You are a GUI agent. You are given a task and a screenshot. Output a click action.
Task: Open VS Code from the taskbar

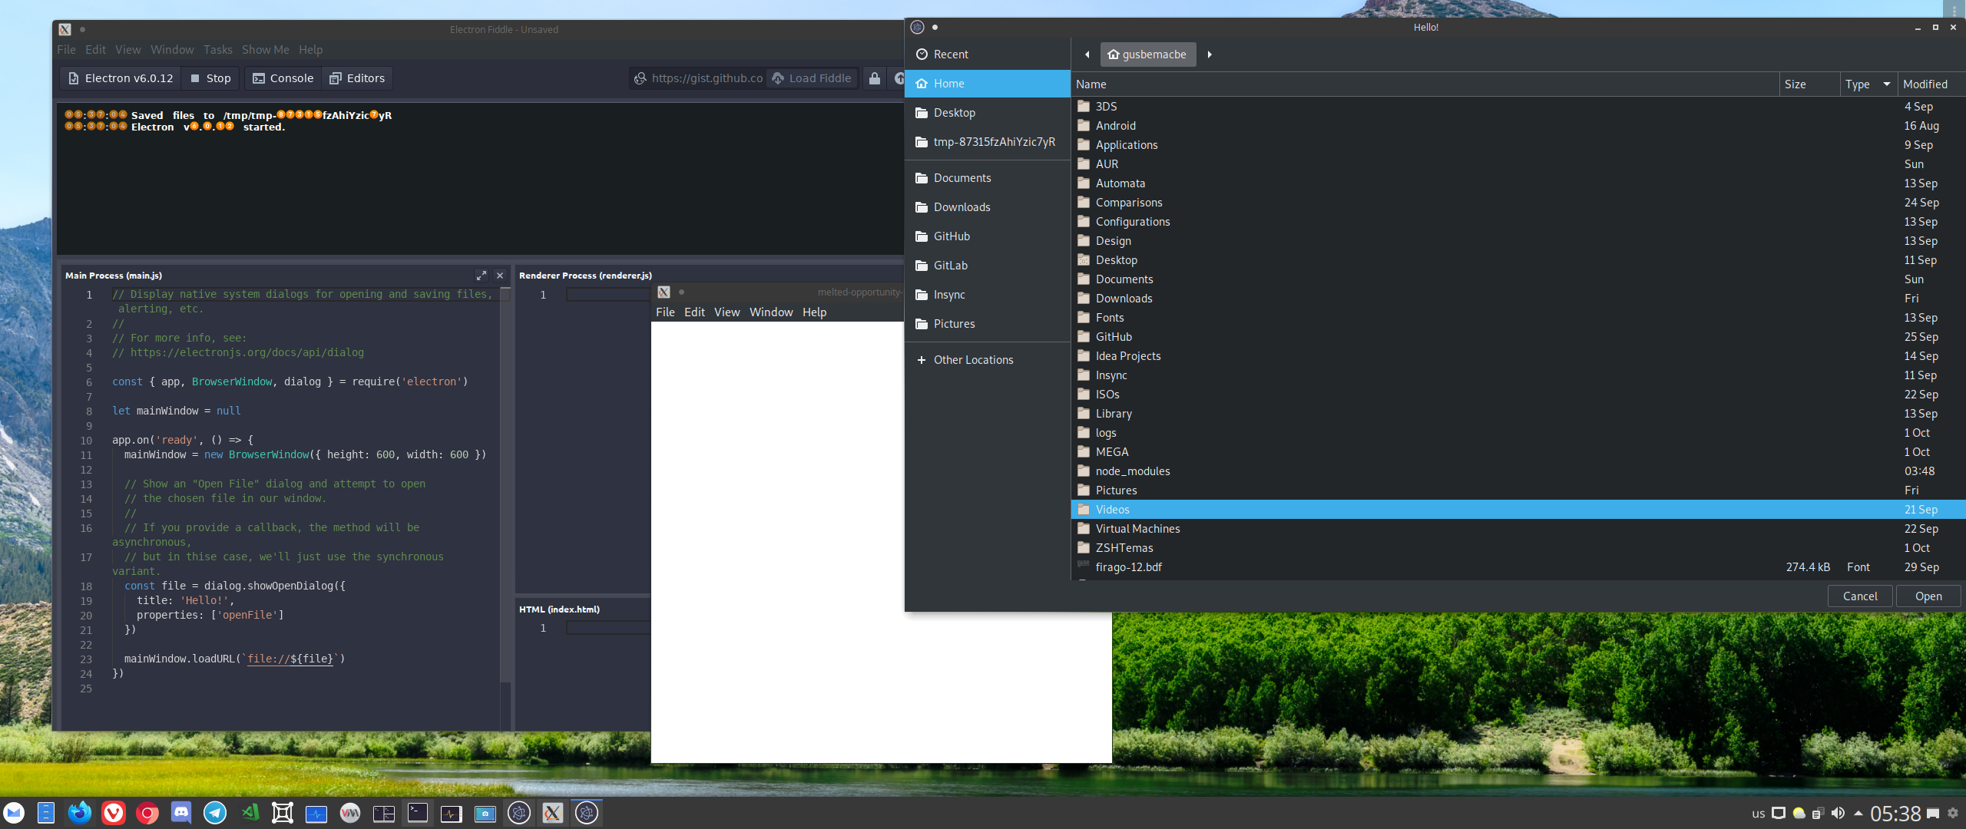249,813
